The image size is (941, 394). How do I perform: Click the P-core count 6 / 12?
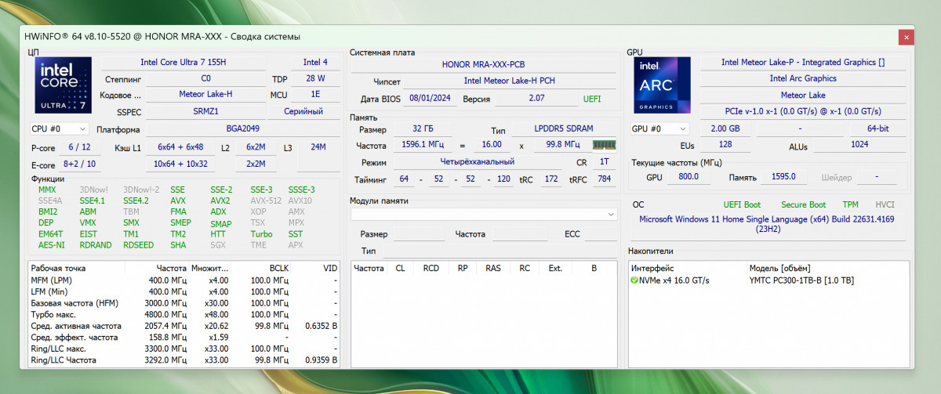point(79,146)
